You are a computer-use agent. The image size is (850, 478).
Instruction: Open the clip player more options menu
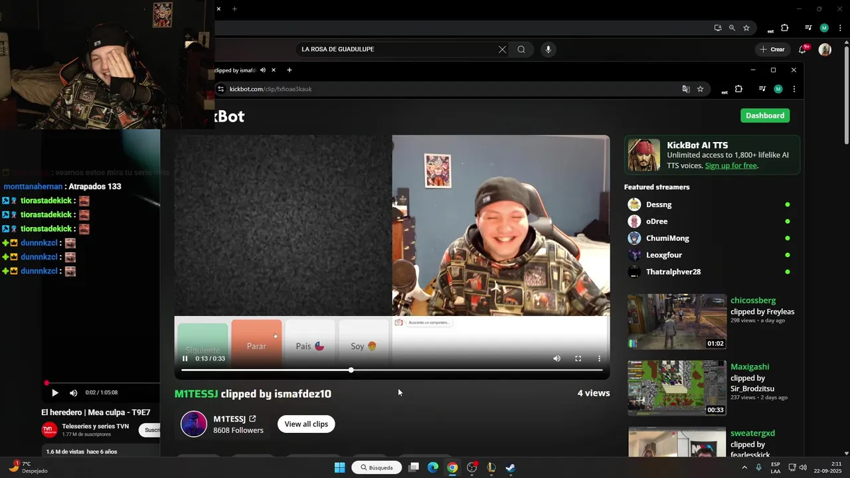[599, 358]
